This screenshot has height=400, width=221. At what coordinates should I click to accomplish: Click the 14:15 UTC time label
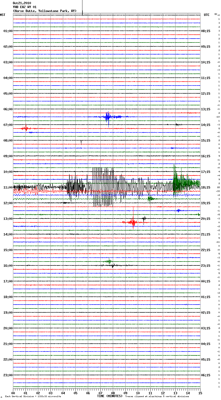click(206, 125)
